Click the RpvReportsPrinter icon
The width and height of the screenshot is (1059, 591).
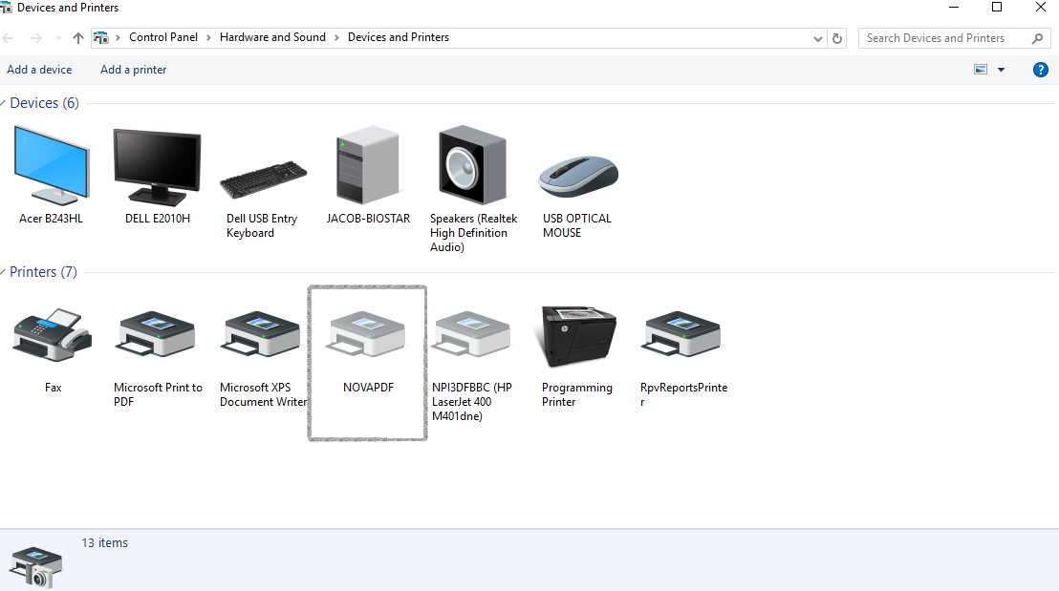coord(682,336)
